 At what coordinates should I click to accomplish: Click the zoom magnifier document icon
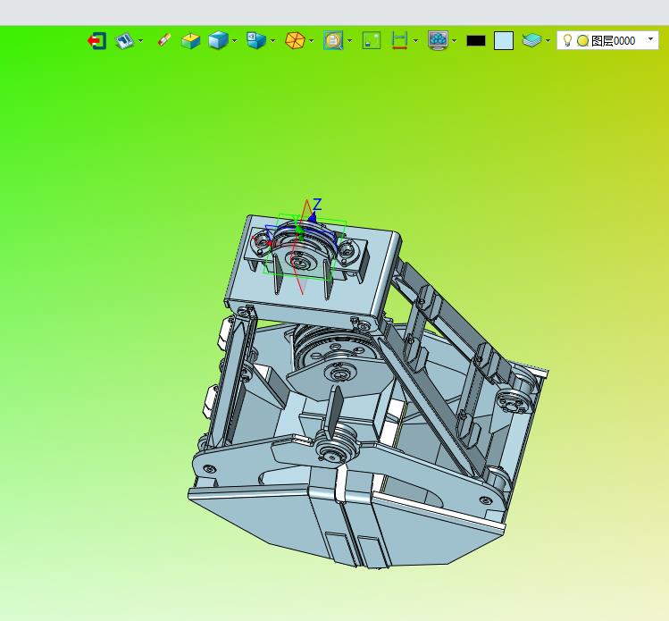pos(333,40)
